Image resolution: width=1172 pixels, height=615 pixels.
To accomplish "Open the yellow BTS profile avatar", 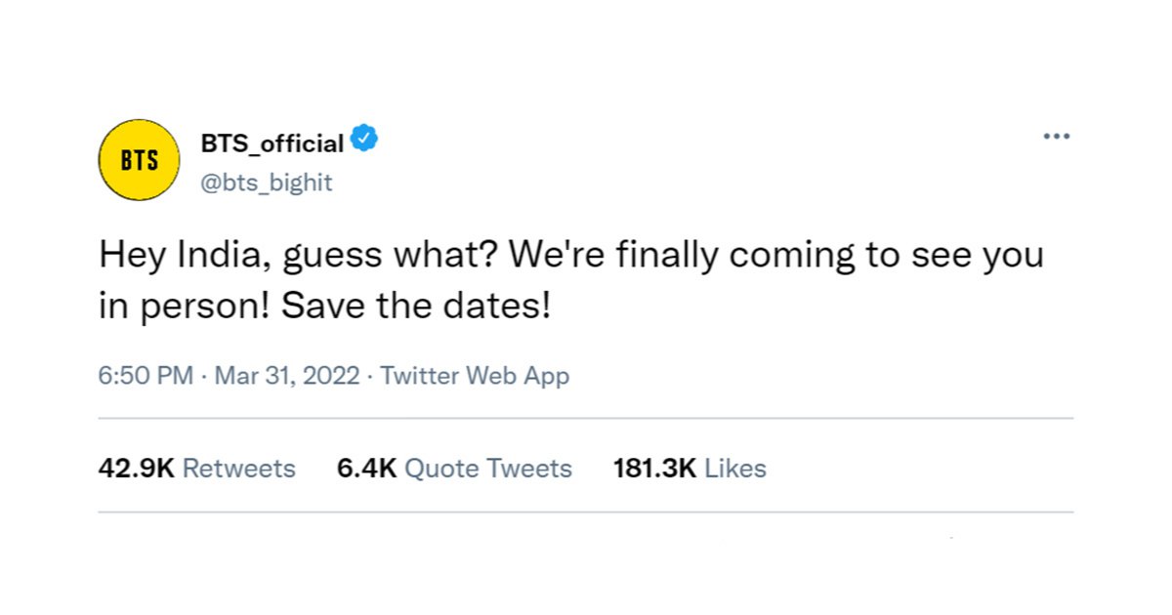I will point(139,160).
